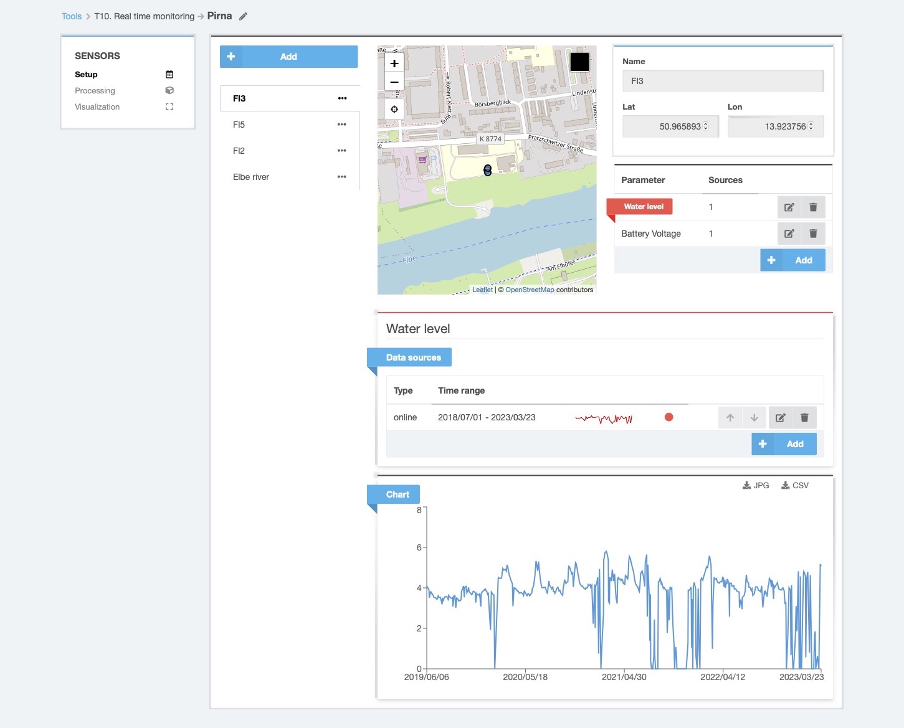904x728 pixels.
Task: Select the Water level parameter badge
Action: tap(642, 206)
